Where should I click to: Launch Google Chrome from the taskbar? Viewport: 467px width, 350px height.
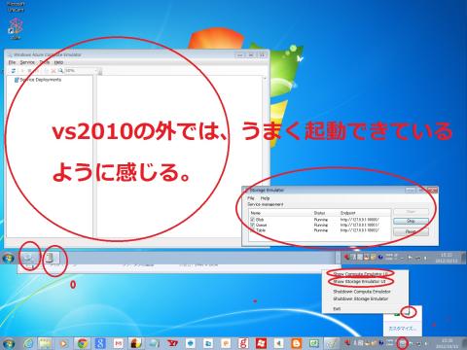click(x=82, y=343)
